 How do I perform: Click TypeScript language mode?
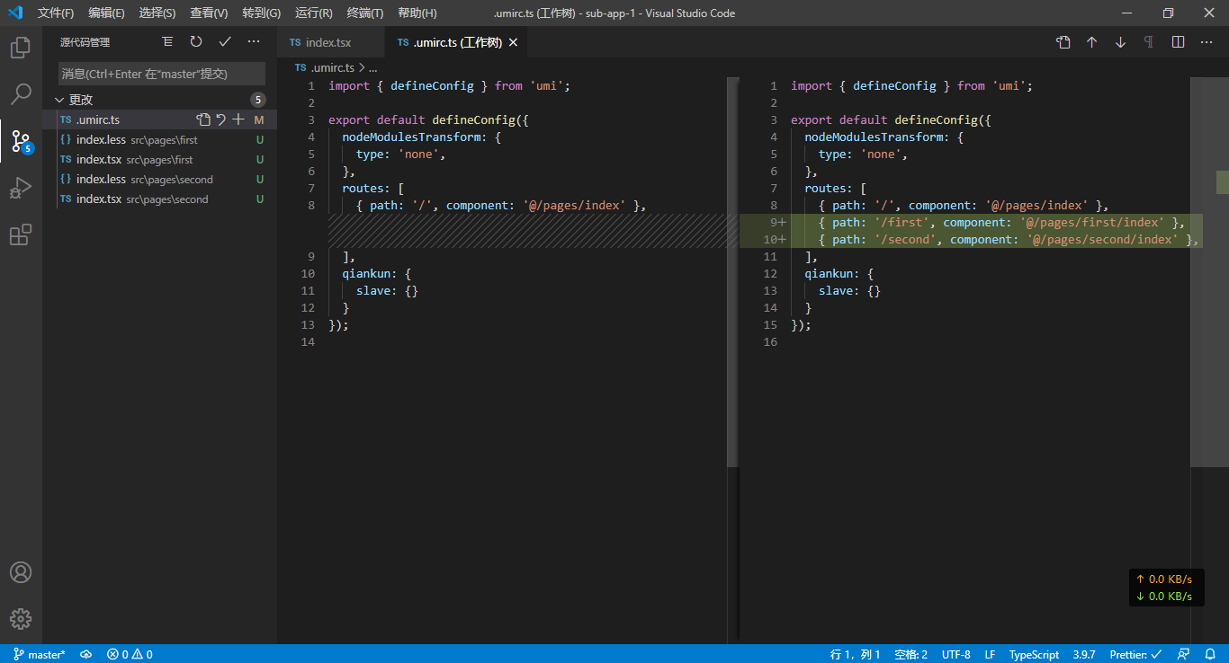(x=1034, y=654)
